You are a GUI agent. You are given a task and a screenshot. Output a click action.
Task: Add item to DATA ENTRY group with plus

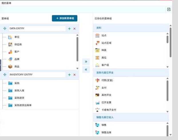tap(69, 29)
